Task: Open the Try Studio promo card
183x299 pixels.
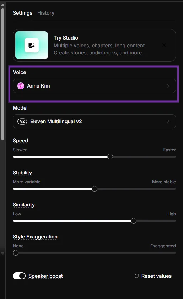Action: coord(94,45)
